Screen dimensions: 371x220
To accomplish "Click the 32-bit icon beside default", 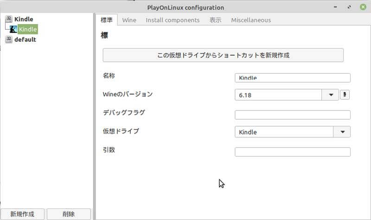I will coord(9,39).
